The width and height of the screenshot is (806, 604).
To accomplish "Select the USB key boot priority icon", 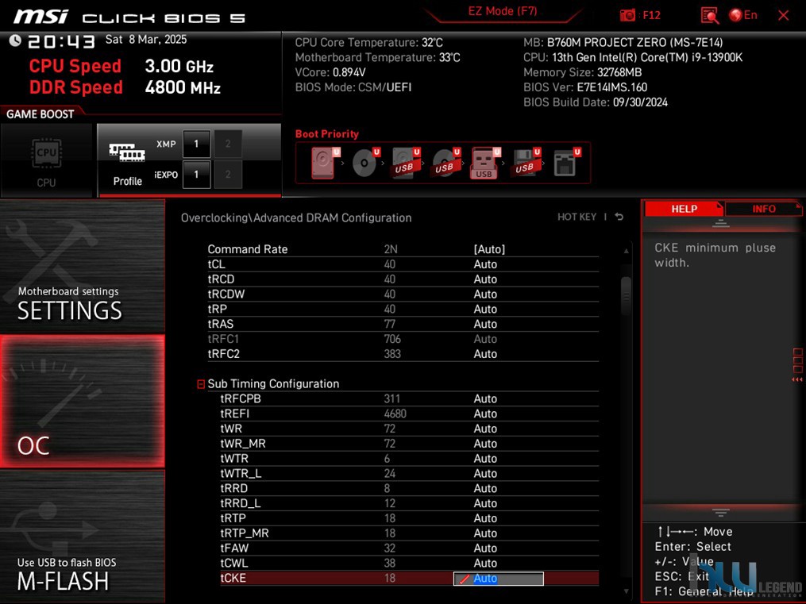I will pos(486,163).
